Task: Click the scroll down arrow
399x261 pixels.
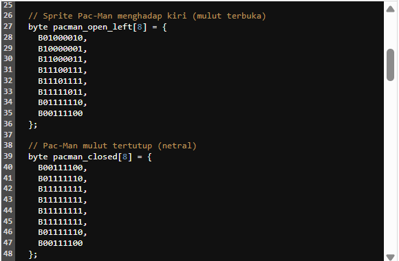Action: tap(390, 257)
